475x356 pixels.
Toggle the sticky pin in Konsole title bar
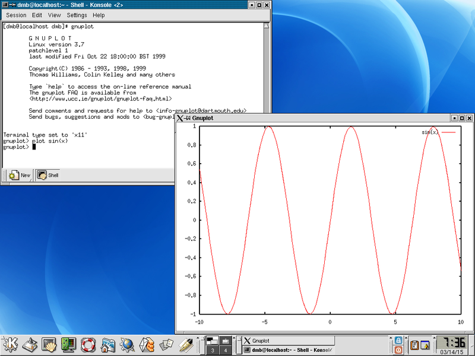(12, 5)
